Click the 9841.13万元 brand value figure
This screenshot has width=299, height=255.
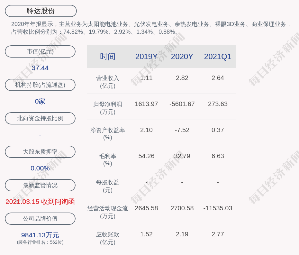40,235
